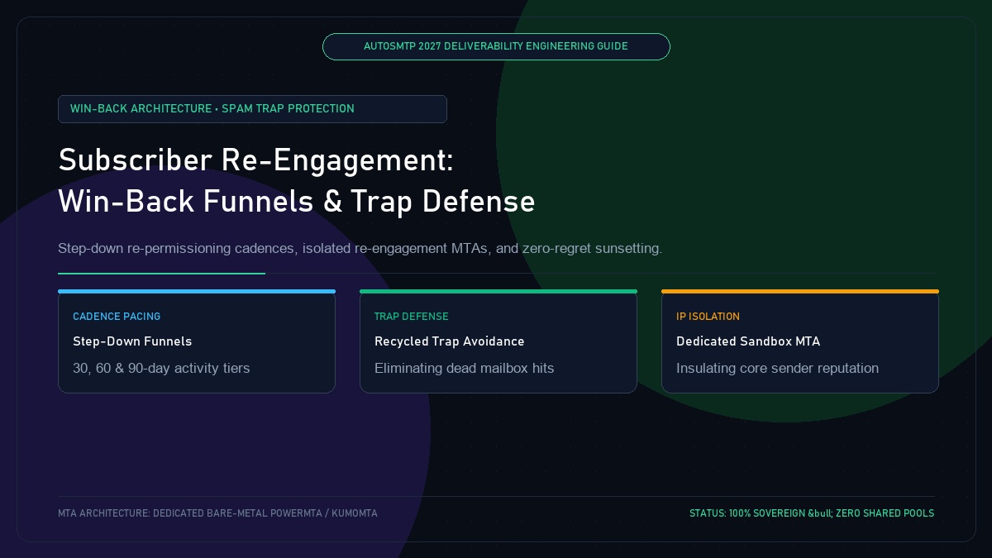The width and height of the screenshot is (992, 558).
Task: Click the AutoSMTP 2027 Deliverability Engineering Guide badge
Action: coord(496,46)
